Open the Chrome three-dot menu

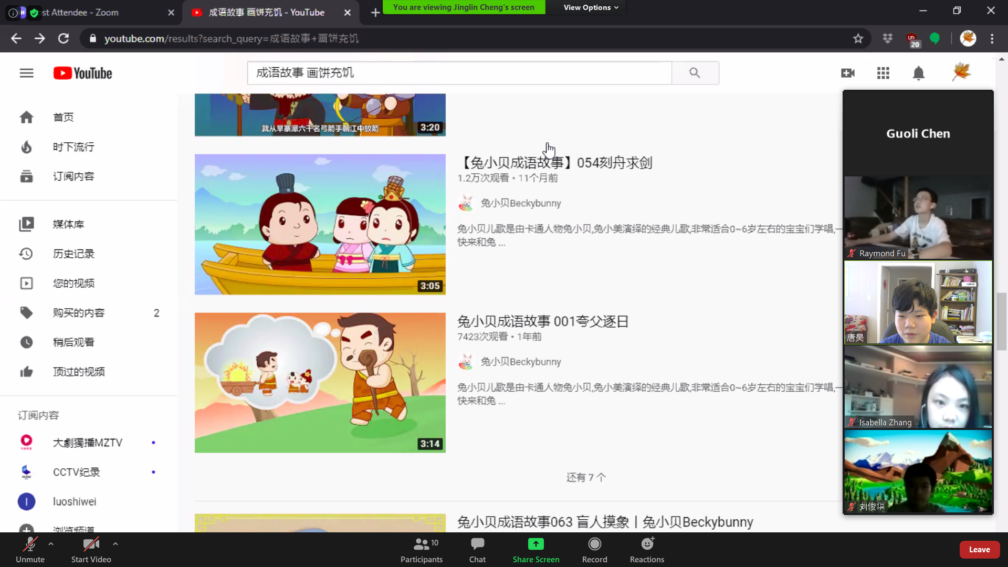point(992,38)
